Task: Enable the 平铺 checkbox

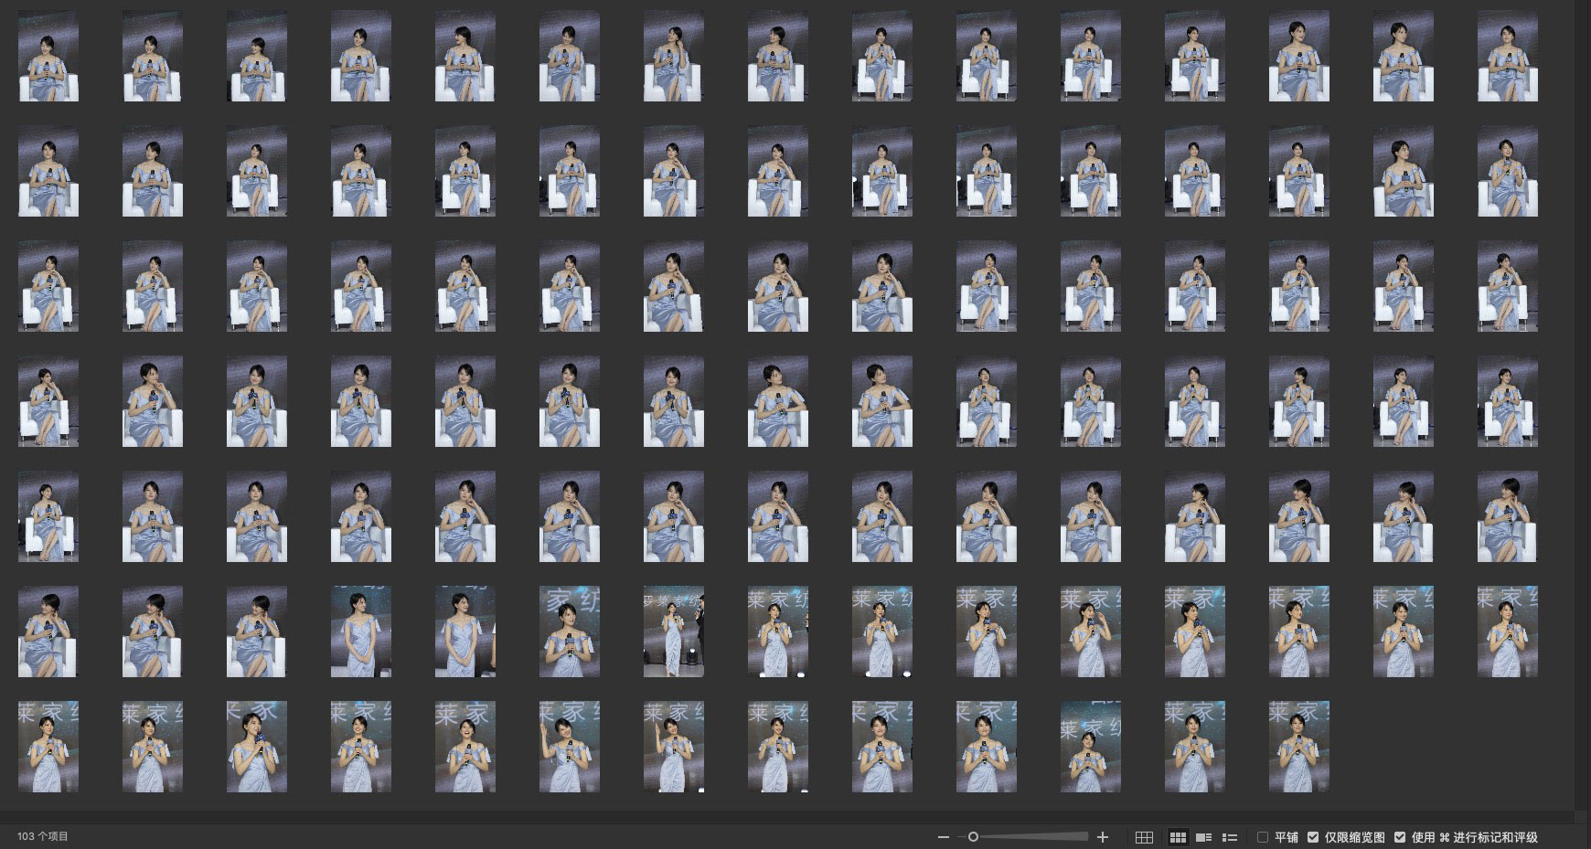Action: tap(1263, 837)
